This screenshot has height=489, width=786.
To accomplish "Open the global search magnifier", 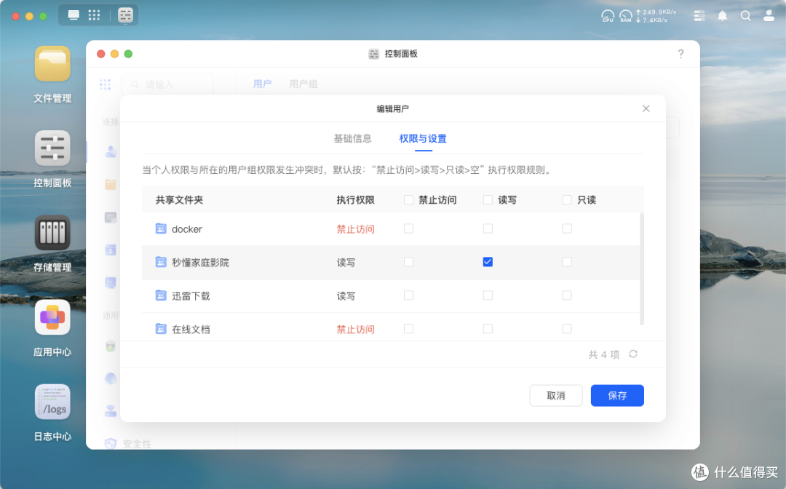I will 745,16.
